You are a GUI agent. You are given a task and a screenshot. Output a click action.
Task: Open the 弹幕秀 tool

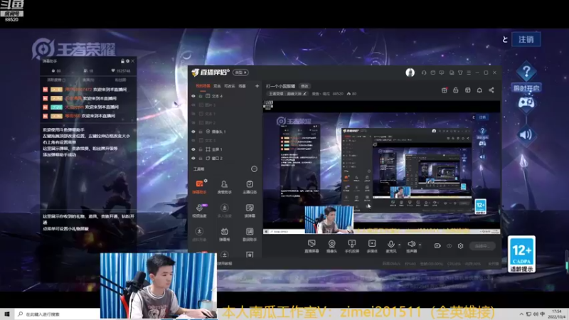pyautogui.click(x=224, y=235)
